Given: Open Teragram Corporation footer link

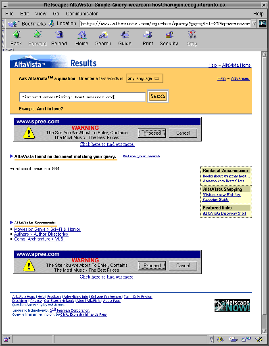Looking at the screenshot, I should 73,310.
